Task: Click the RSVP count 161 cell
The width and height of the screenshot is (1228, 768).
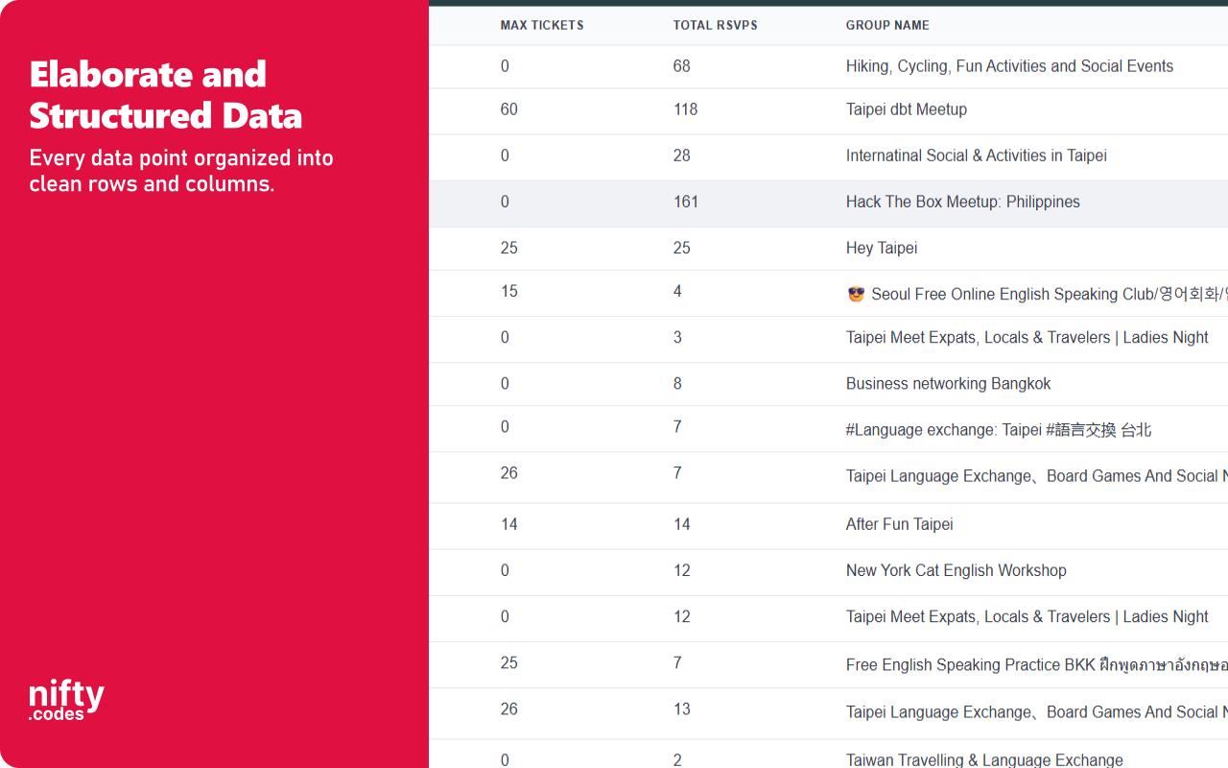Action: [x=686, y=202]
